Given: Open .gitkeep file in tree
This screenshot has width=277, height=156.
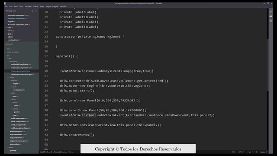Looking at the screenshot, I should (x=13, y=150).
